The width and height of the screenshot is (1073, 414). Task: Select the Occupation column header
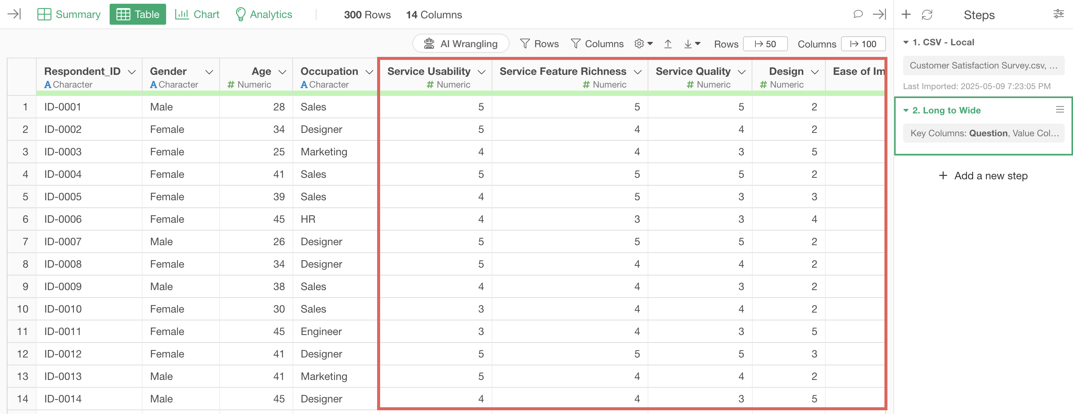point(329,71)
